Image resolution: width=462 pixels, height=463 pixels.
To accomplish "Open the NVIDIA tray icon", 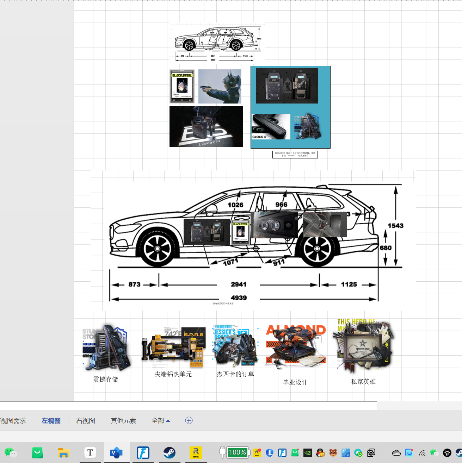I will (x=308, y=453).
